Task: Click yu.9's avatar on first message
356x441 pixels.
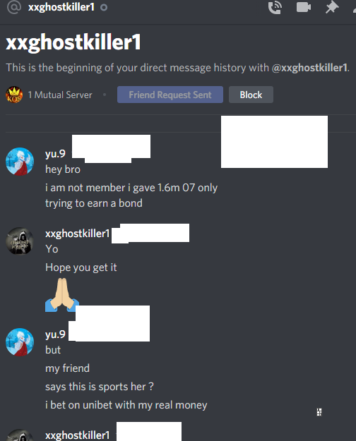Action: (20, 162)
